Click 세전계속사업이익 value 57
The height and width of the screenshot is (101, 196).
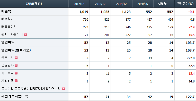[86, 97]
